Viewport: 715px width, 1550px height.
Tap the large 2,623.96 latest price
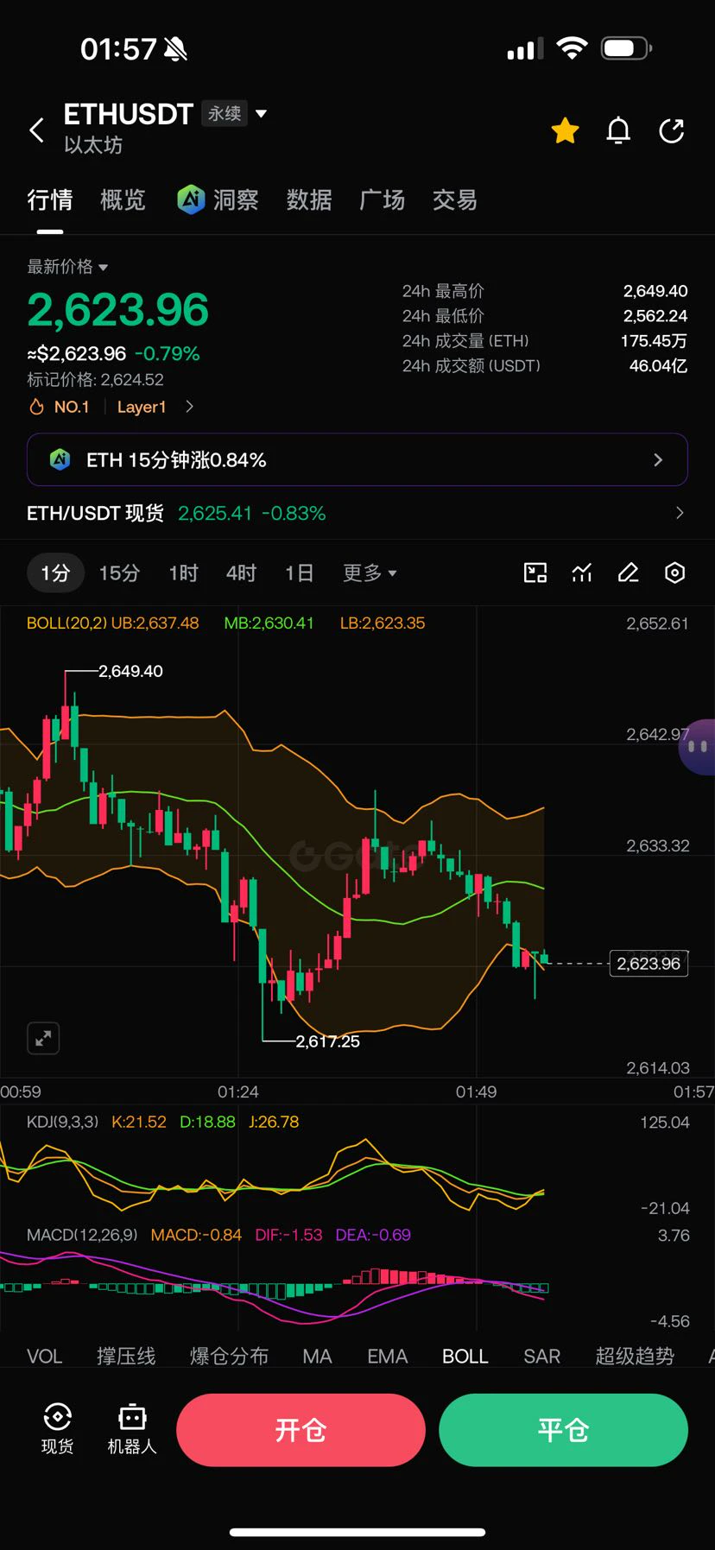(x=117, y=310)
